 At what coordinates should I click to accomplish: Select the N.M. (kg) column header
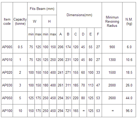pos(129,21)
